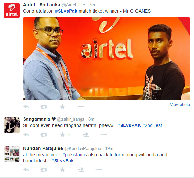Viewport: 194px width, 178px height.
Task: Follow Sangamania using the add-user icon
Action: click(x=86, y=135)
